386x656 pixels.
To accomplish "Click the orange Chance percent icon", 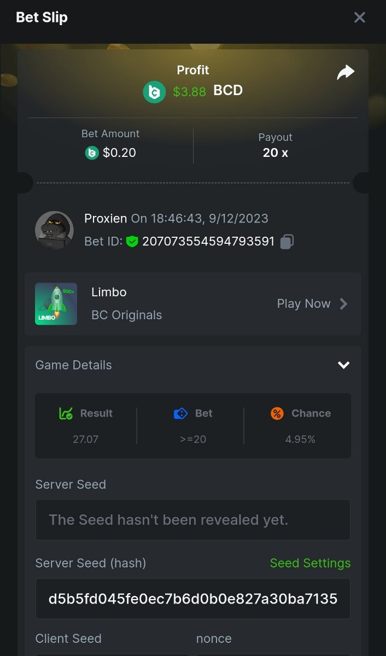I will tap(277, 413).
